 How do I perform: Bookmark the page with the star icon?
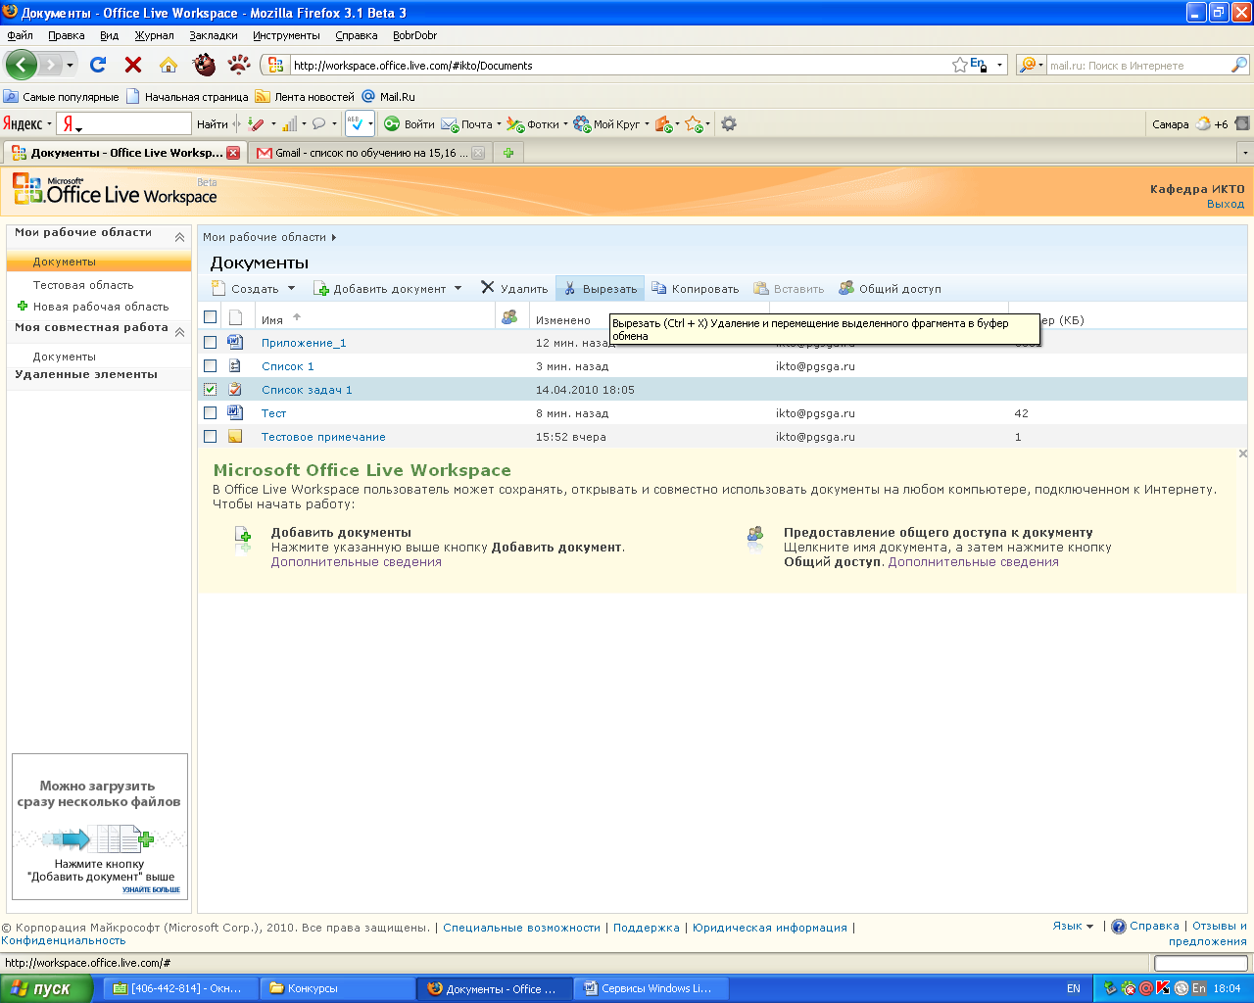pos(959,65)
